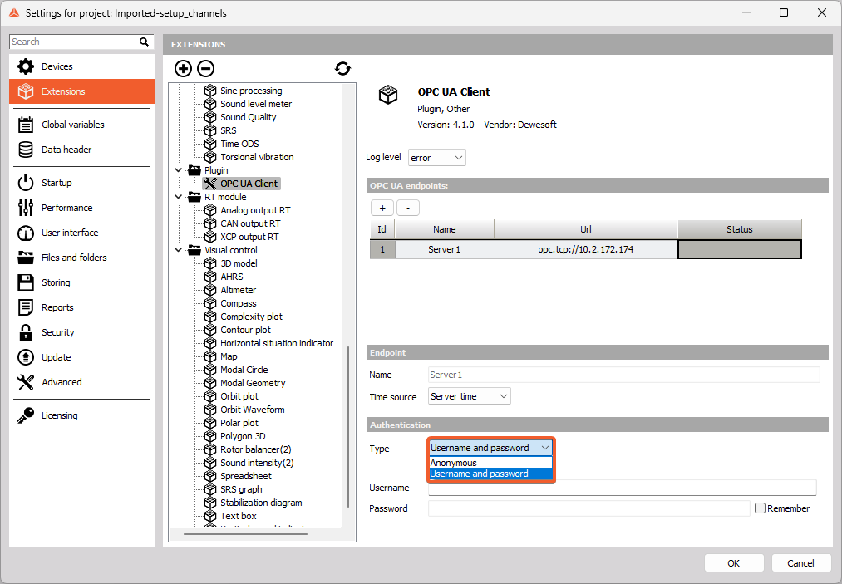The width and height of the screenshot is (842, 584).
Task: Click the extension tree horizontal scrollbar
Action: pos(245,534)
